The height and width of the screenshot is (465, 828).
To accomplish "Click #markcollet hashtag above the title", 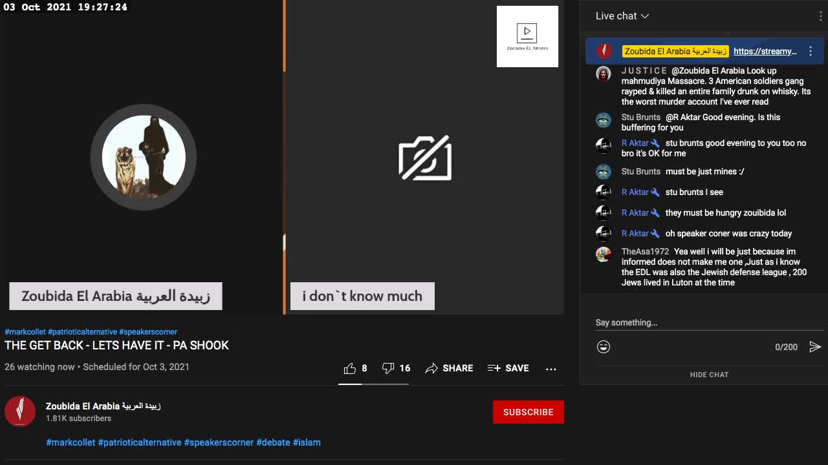I will [x=25, y=332].
